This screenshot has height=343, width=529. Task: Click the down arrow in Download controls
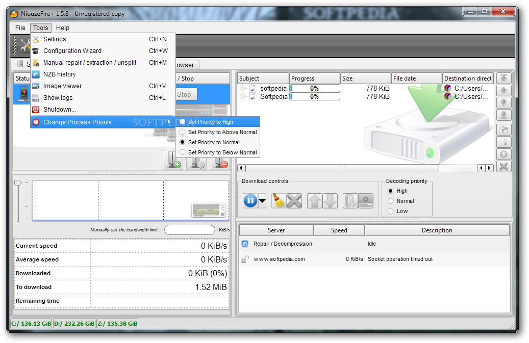click(x=330, y=201)
